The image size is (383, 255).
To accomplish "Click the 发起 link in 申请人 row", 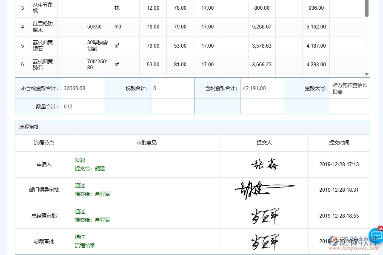I will click(x=80, y=160).
